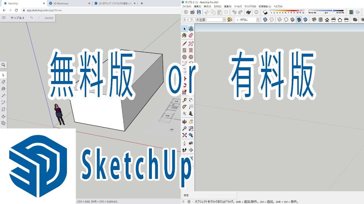Choose the Position Camera tool in SketchUp Pro
Image resolution: width=364 pixels, height=204 pixels.
185,143
